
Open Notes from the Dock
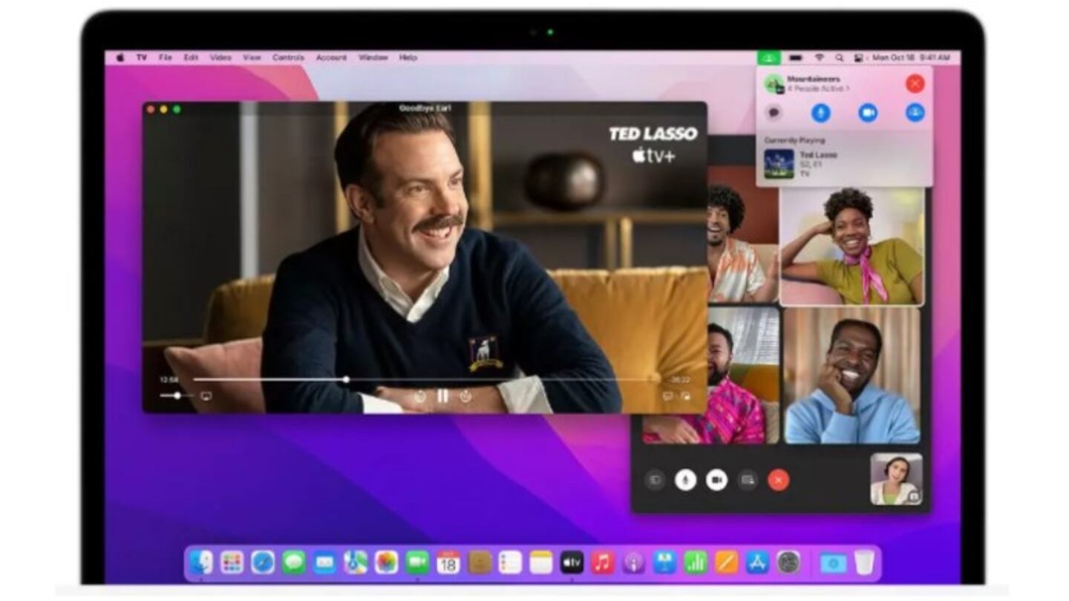click(541, 562)
